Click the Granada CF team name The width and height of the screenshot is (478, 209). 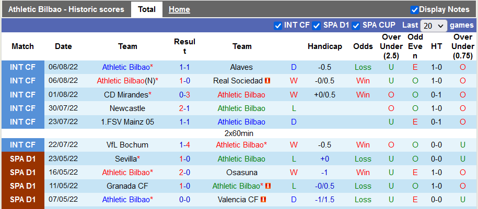pyautogui.click(x=127, y=186)
